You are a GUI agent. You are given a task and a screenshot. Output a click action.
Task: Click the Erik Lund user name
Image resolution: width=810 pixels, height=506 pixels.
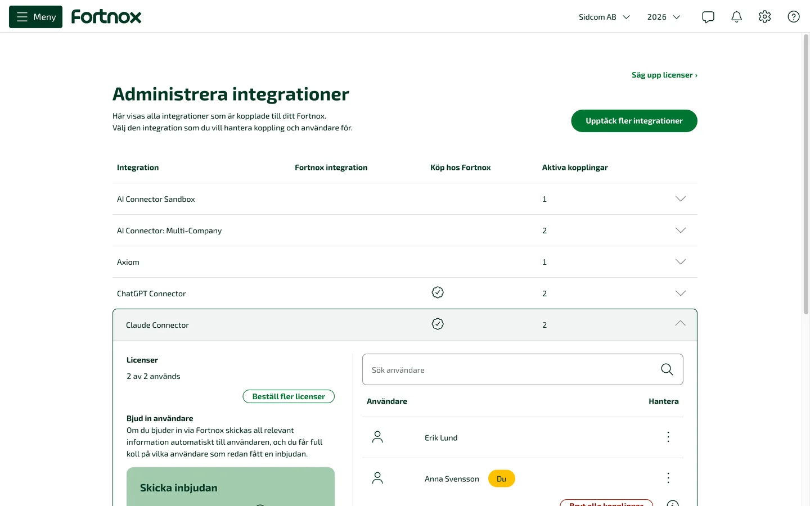[441, 438]
